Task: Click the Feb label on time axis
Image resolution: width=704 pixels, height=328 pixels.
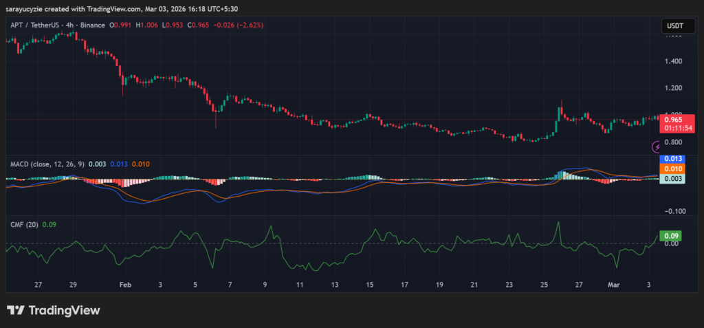Action: coord(124,284)
